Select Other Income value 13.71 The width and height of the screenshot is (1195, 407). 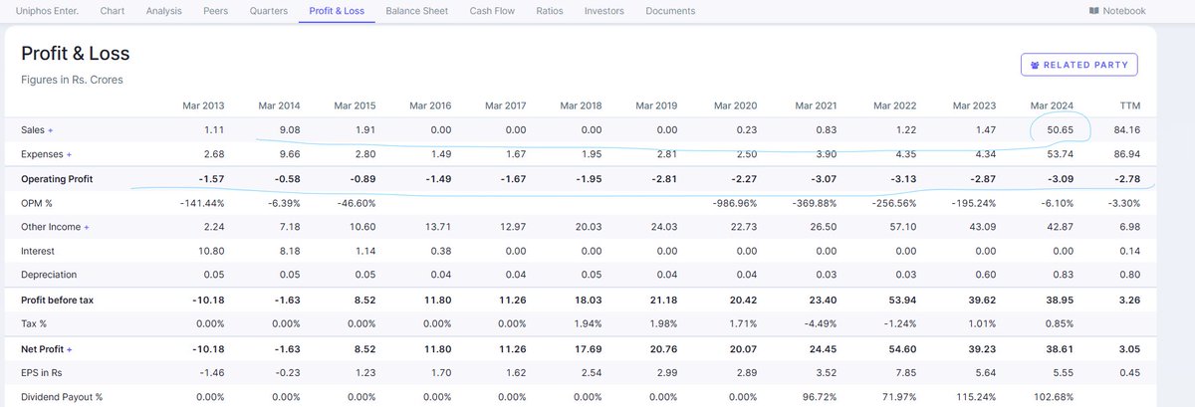pyautogui.click(x=438, y=227)
